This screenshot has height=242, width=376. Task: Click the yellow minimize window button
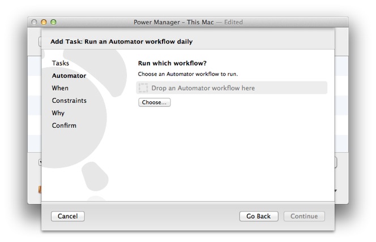(x=44, y=22)
